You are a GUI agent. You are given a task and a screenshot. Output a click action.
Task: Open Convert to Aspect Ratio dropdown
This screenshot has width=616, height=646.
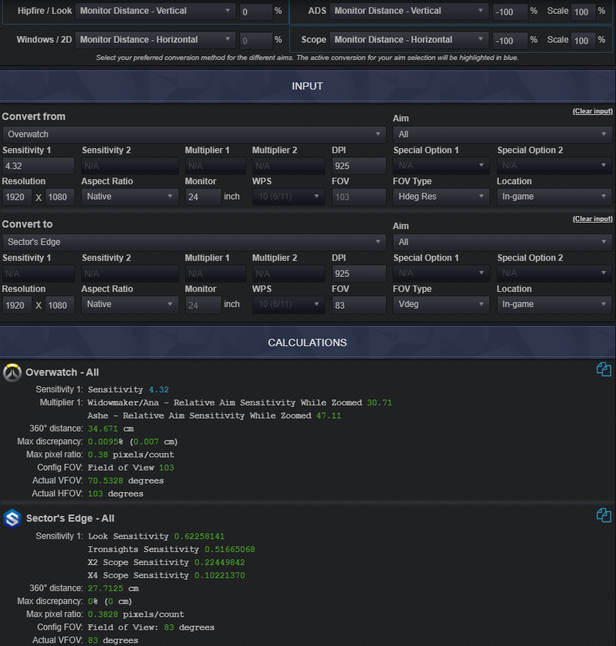tap(130, 304)
